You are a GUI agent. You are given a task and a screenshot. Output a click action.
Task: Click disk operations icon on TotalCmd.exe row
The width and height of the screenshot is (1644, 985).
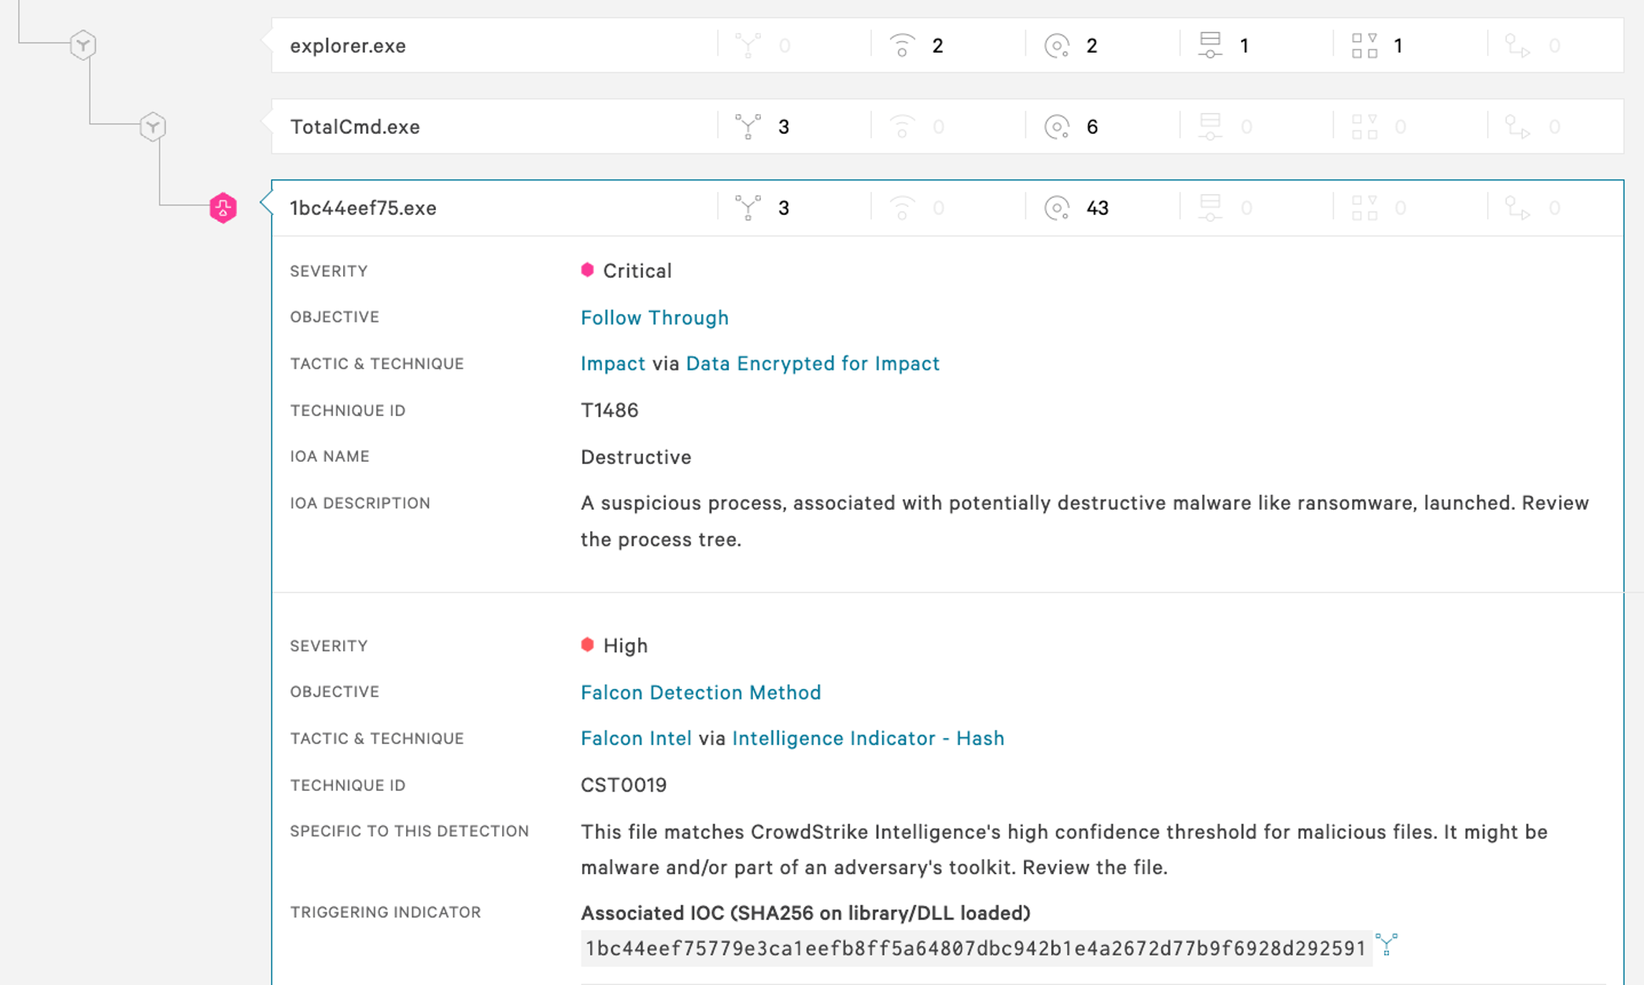(x=1056, y=127)
